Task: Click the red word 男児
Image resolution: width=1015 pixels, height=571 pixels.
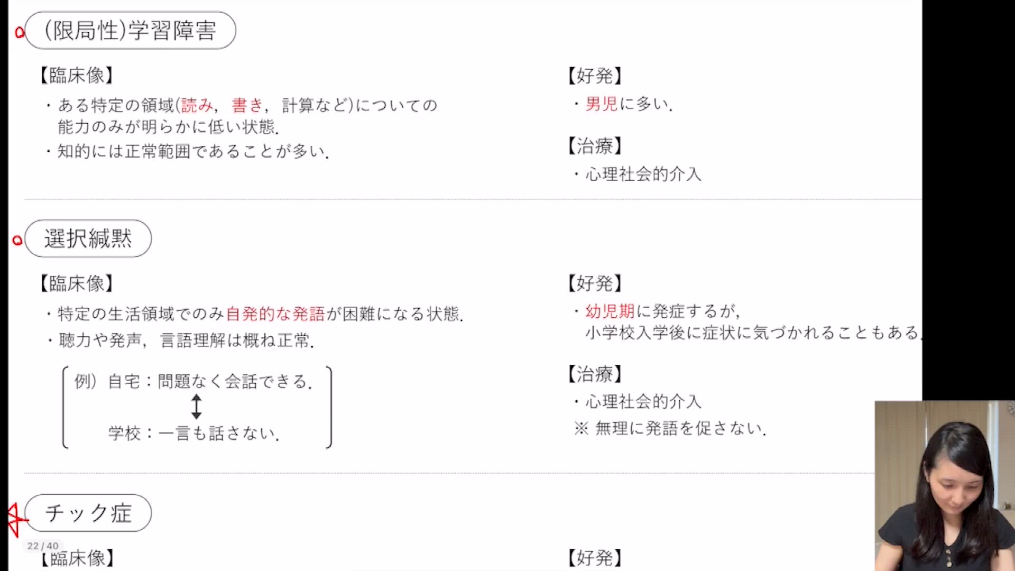Action: click(x=601, y=104)
